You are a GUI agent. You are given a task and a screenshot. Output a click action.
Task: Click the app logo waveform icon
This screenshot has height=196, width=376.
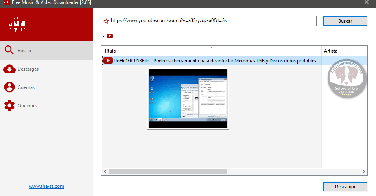point(18,24)
